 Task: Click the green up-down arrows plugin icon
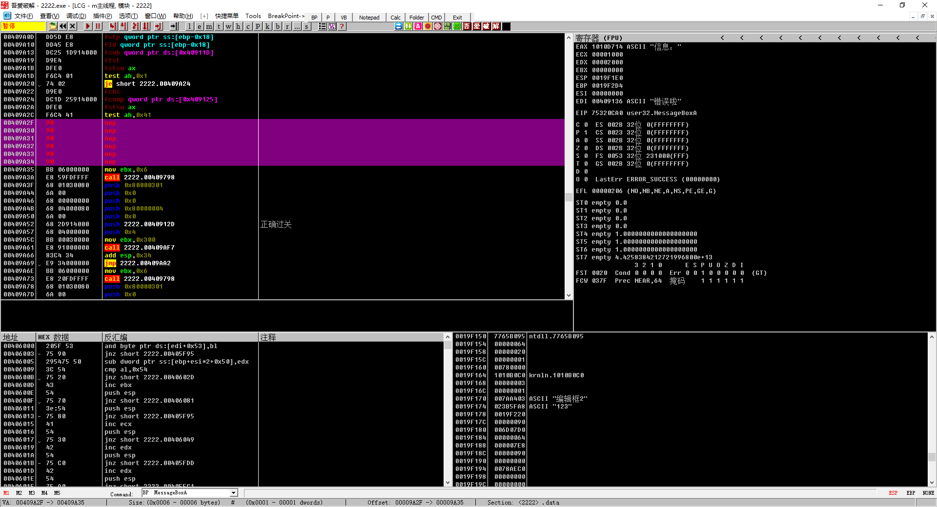[x=408, y=26]
